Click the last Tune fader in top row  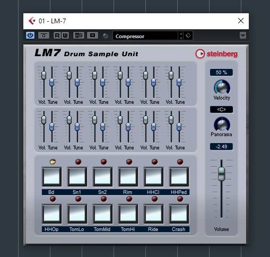tap(179, 82)
